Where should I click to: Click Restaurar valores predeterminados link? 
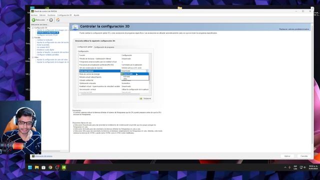[294, 29]
